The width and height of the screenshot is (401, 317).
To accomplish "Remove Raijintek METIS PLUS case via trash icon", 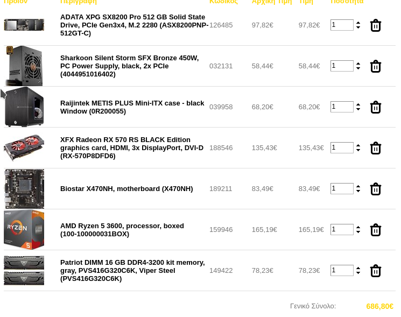I will pyautogui.click(x=375, y=107).
